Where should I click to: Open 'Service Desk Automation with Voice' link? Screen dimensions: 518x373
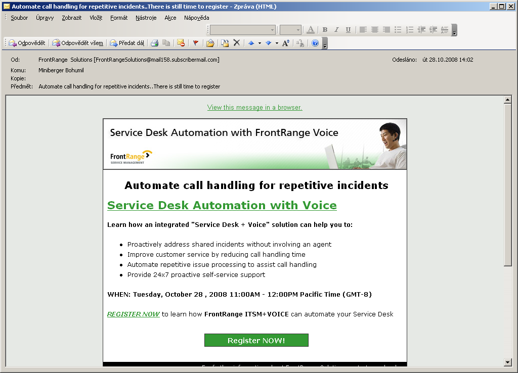click(x=222, y=205)
